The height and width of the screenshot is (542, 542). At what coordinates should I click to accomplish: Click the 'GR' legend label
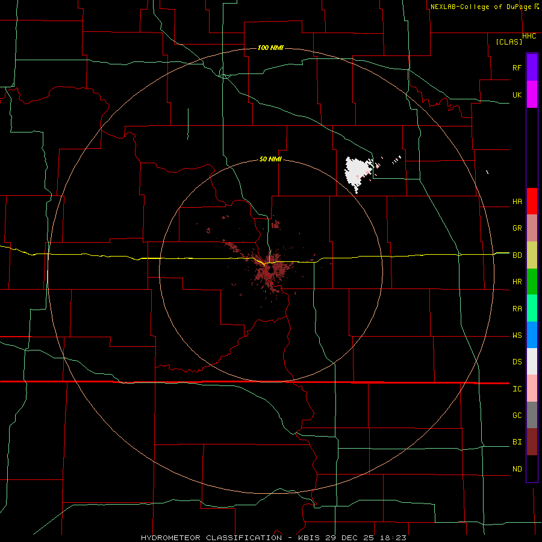tap(517, 228)
